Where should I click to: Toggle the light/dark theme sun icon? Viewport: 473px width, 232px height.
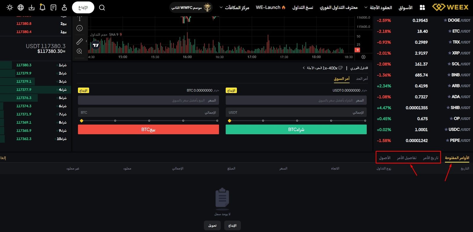coord(10,7)
